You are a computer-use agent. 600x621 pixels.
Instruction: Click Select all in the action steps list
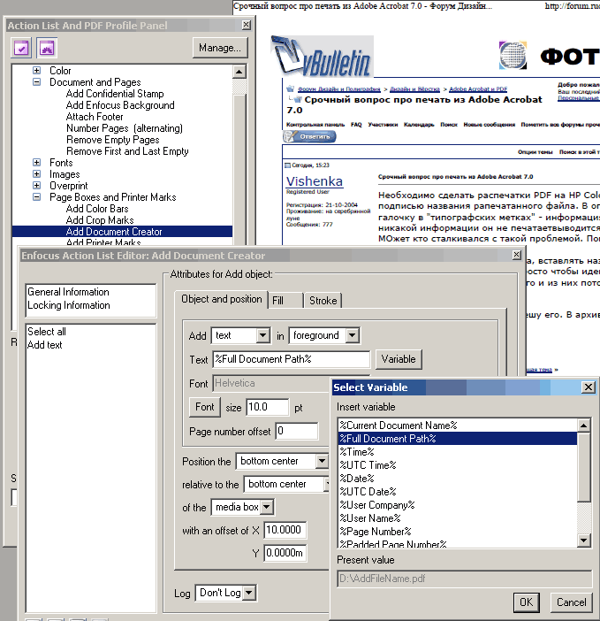click(47, 332)
